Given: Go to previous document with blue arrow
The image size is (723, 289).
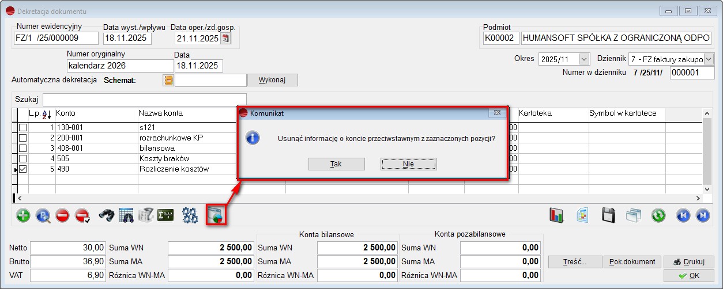Looking at the screenshot, I should point(684,216).
